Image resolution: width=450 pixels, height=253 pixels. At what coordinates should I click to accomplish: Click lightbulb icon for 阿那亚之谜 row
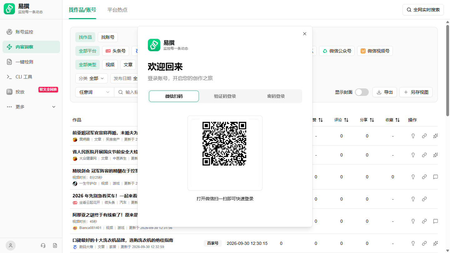pos(413,221)
